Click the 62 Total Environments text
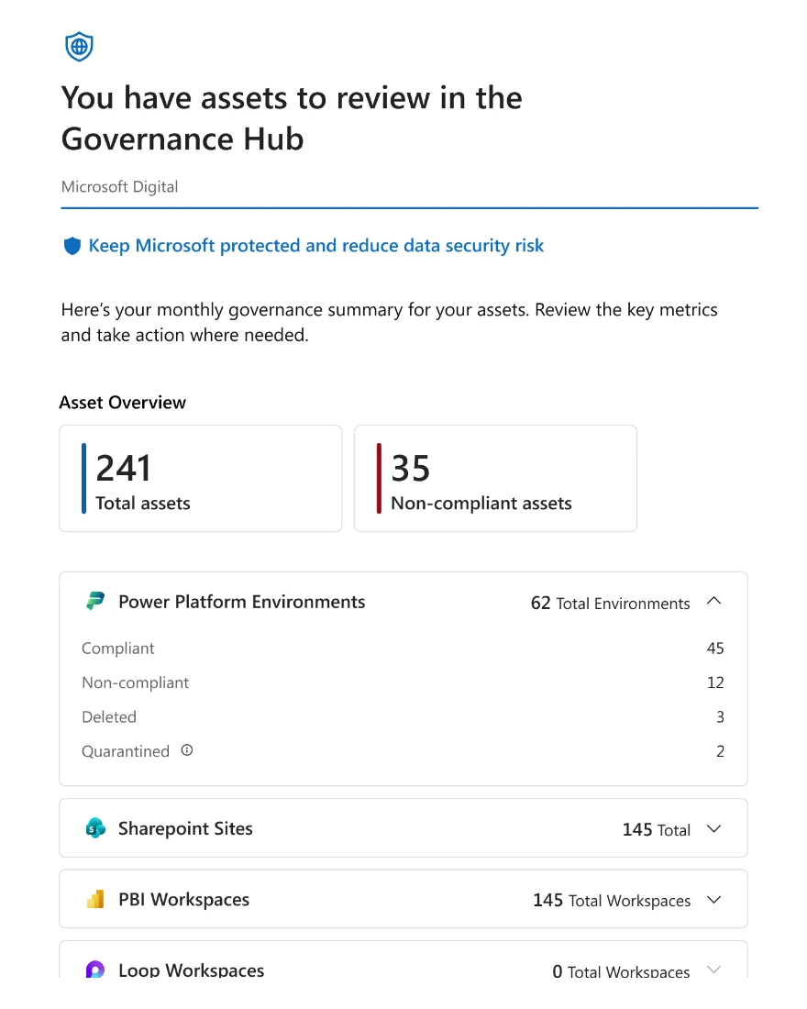Viewport: 807px width, 1009px height. click(610, 603)
